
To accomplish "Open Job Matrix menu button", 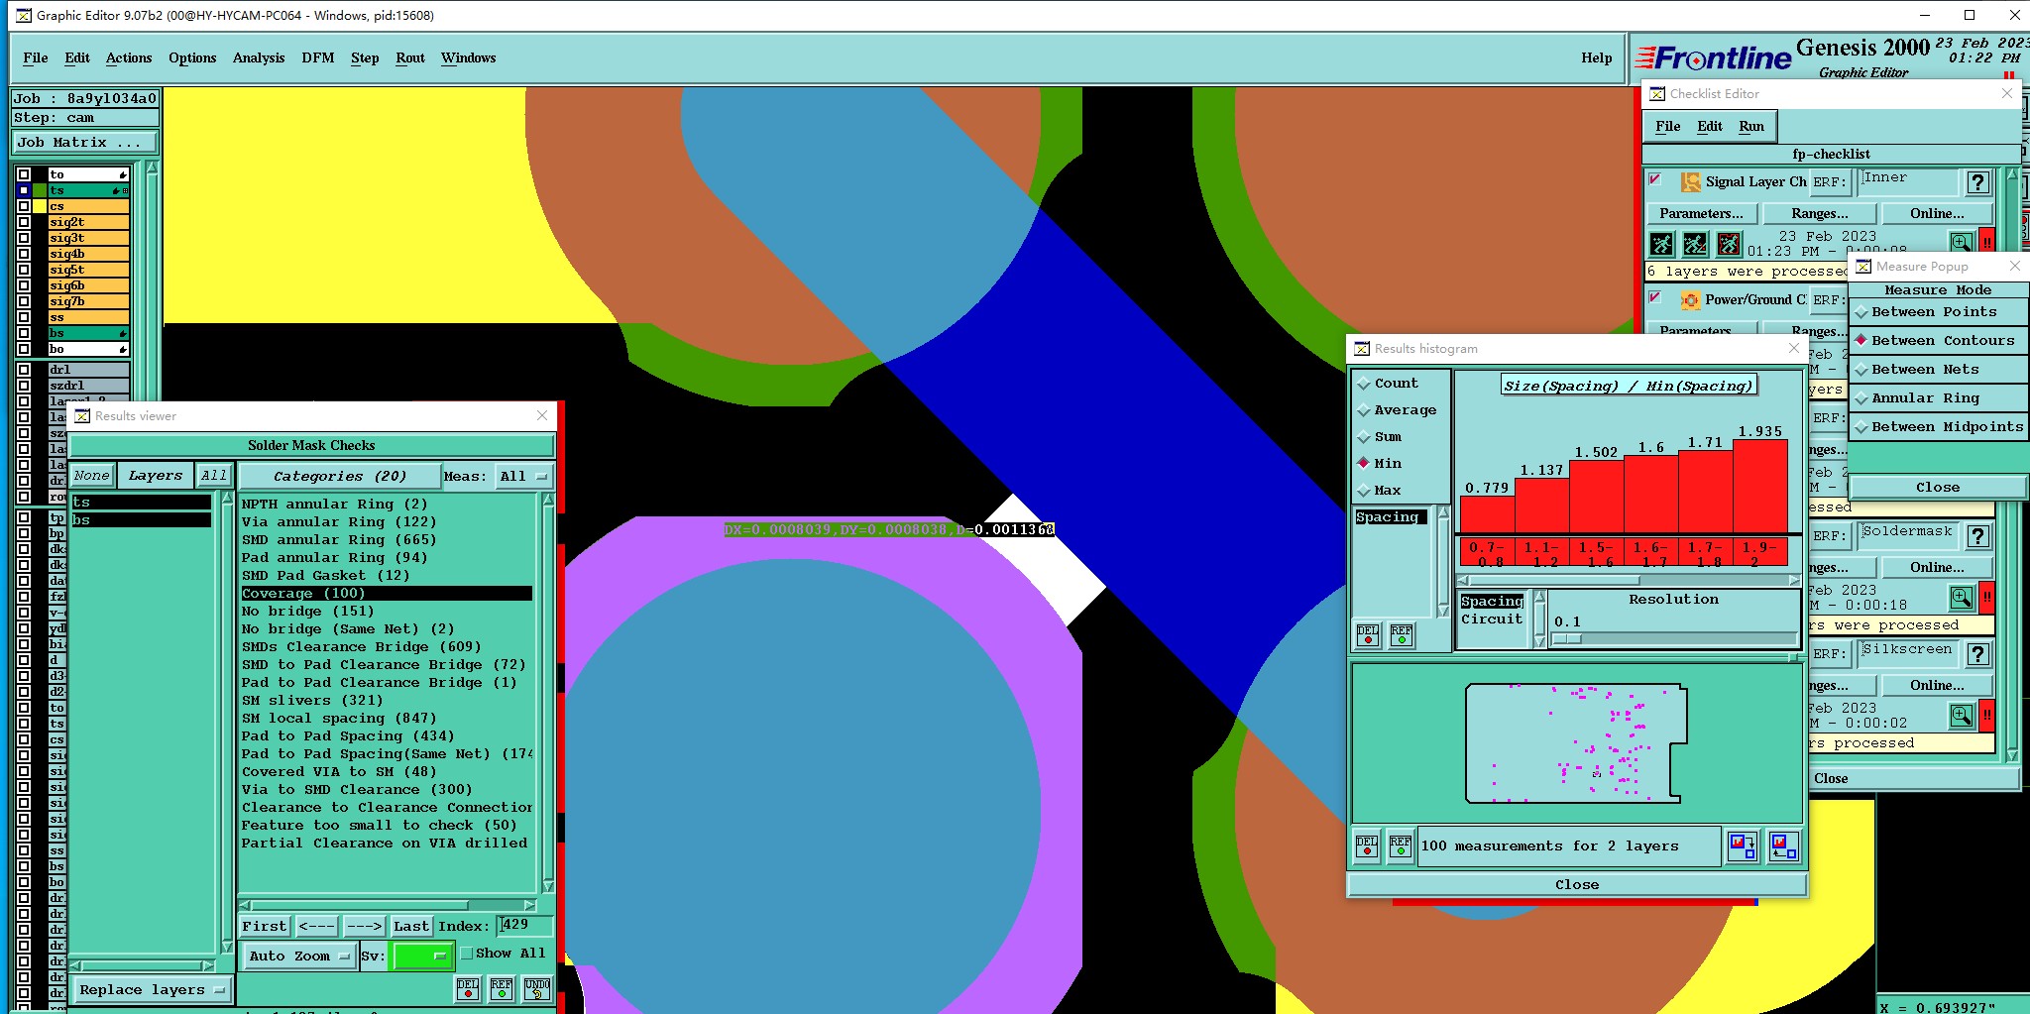I will pyautogui.click(x=84, y=143).
